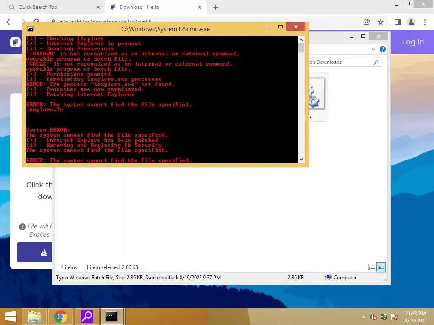Viewport: 434px width, 325px height.
Task: Click the Search Downloads field
Action: (345, 62)
